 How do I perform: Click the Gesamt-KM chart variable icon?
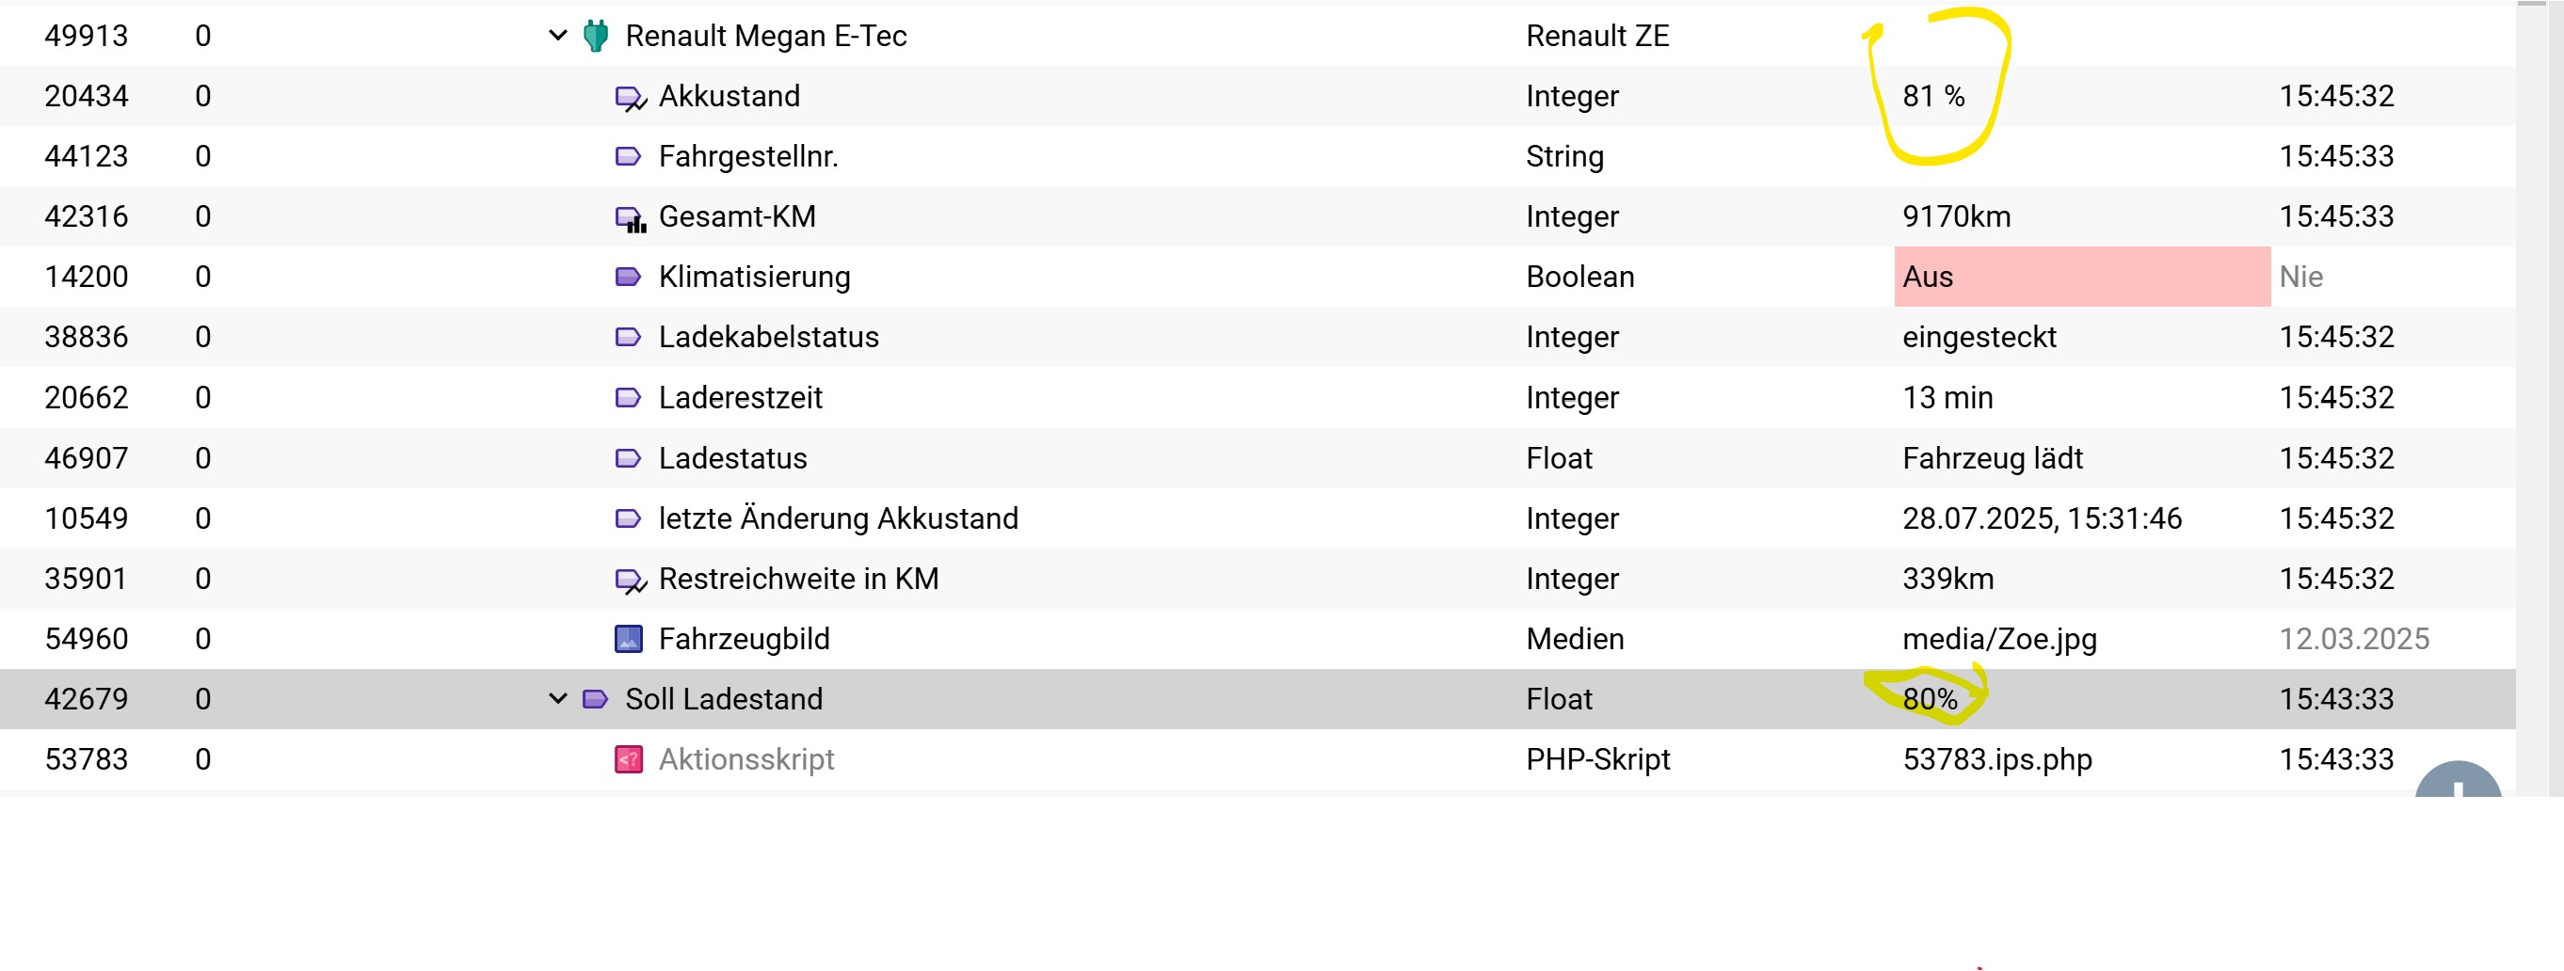[x=629, y=217]
